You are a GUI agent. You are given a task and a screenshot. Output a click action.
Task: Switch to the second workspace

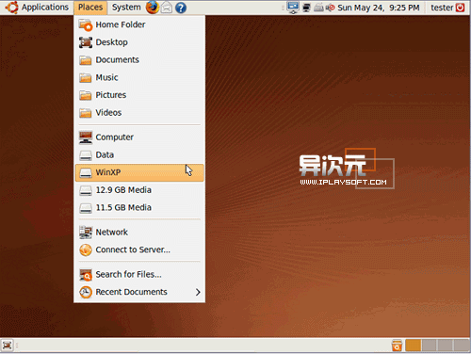[x=430, y=346]
